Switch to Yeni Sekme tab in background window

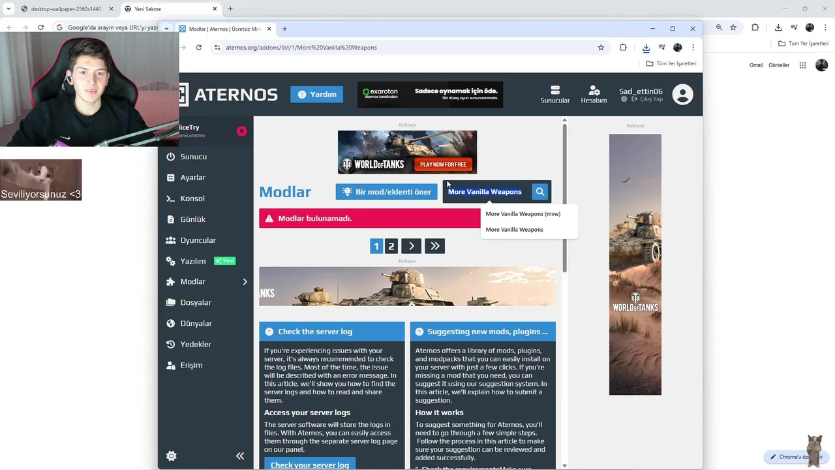point(170,9)
